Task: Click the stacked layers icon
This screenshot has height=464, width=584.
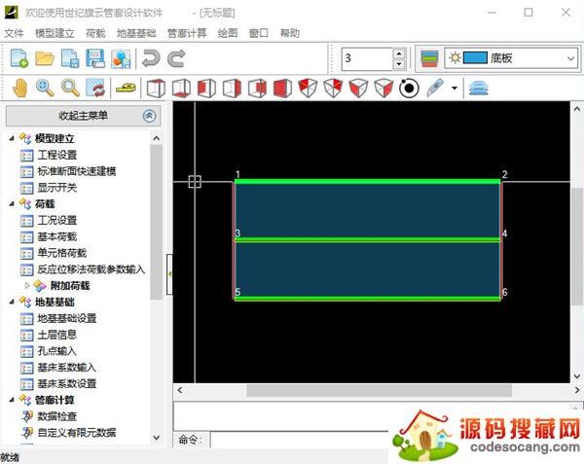Action: point(479,89)
